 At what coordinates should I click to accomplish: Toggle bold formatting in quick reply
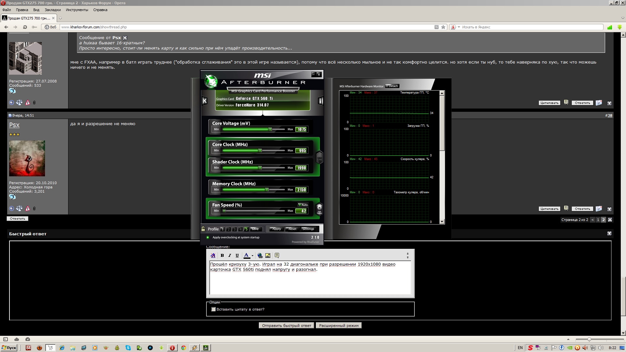[222, 256]
